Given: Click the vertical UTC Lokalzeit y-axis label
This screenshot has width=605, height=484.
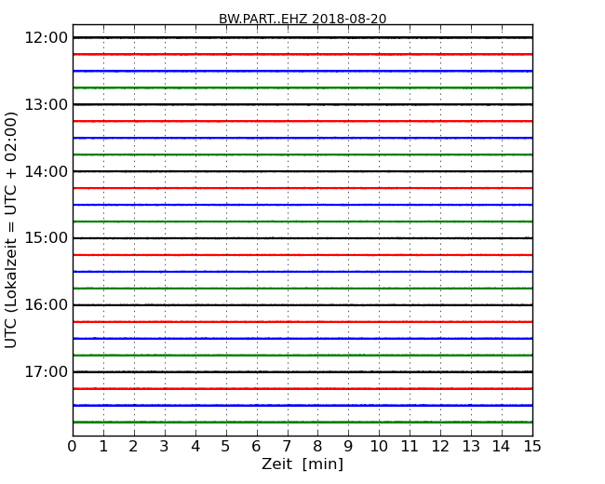Looking at the screenshot, I should 12,229.
